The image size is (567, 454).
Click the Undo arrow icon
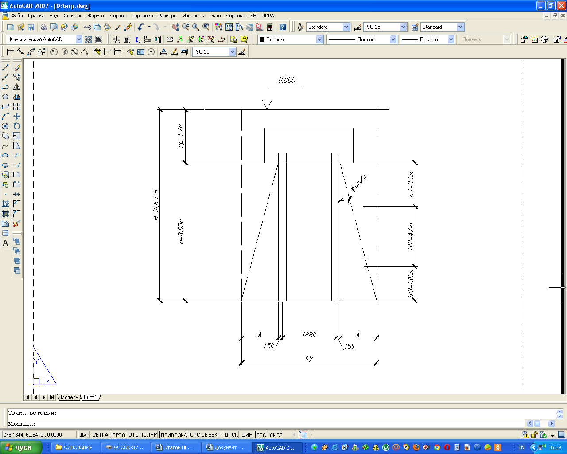[141, 27]
